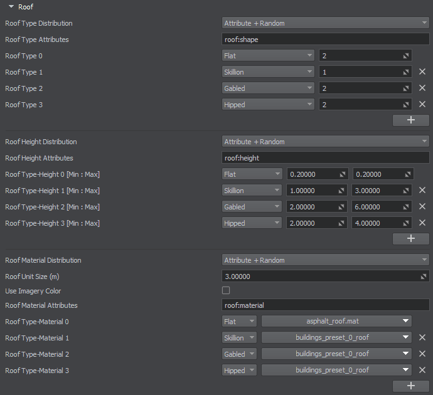Viewport: 433px width, 395px height.
Task: Remove Roof Type-Material 3 Hipped entry
Action: [x=422, y=371]
